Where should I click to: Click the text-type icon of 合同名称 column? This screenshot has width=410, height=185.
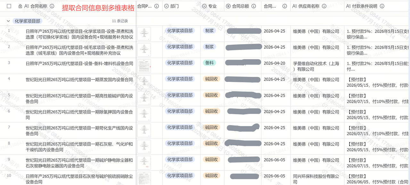(x=27, y=6)
